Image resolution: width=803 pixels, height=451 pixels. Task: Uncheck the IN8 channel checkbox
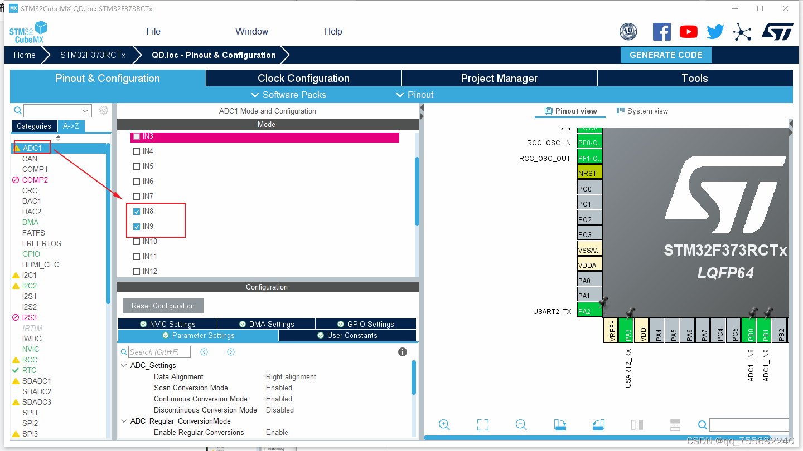137,212
